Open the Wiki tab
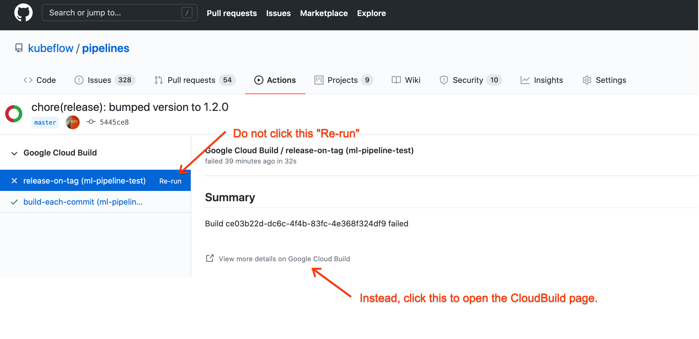The width and height of the screenshot is (699, 339). coord(406,80)
